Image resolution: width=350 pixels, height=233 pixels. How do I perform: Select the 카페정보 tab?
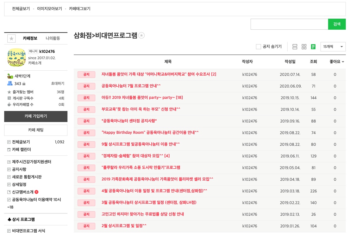click(30, 38)
